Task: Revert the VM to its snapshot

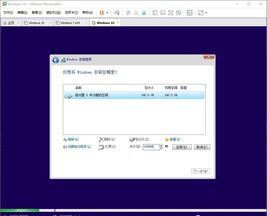Action: [136, 13]
